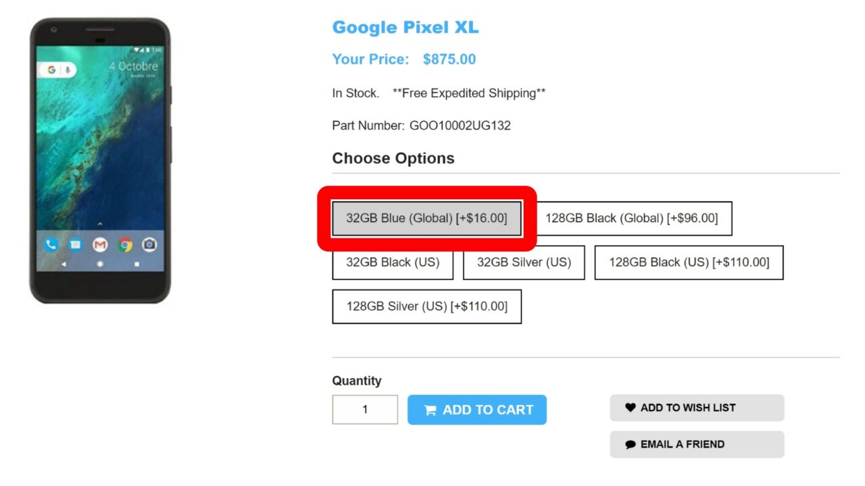Screen dimensions: 865x486
Task: Click into the Quantity input field
Action: [x=365, y=410]
